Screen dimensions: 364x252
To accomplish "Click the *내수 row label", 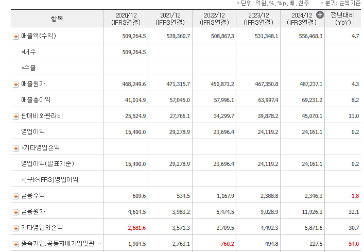I will (28, 52).
